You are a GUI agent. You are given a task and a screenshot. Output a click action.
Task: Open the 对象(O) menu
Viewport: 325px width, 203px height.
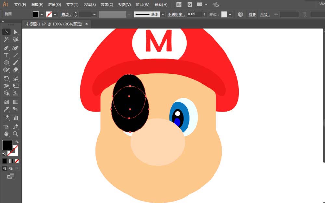coord(55,4)
